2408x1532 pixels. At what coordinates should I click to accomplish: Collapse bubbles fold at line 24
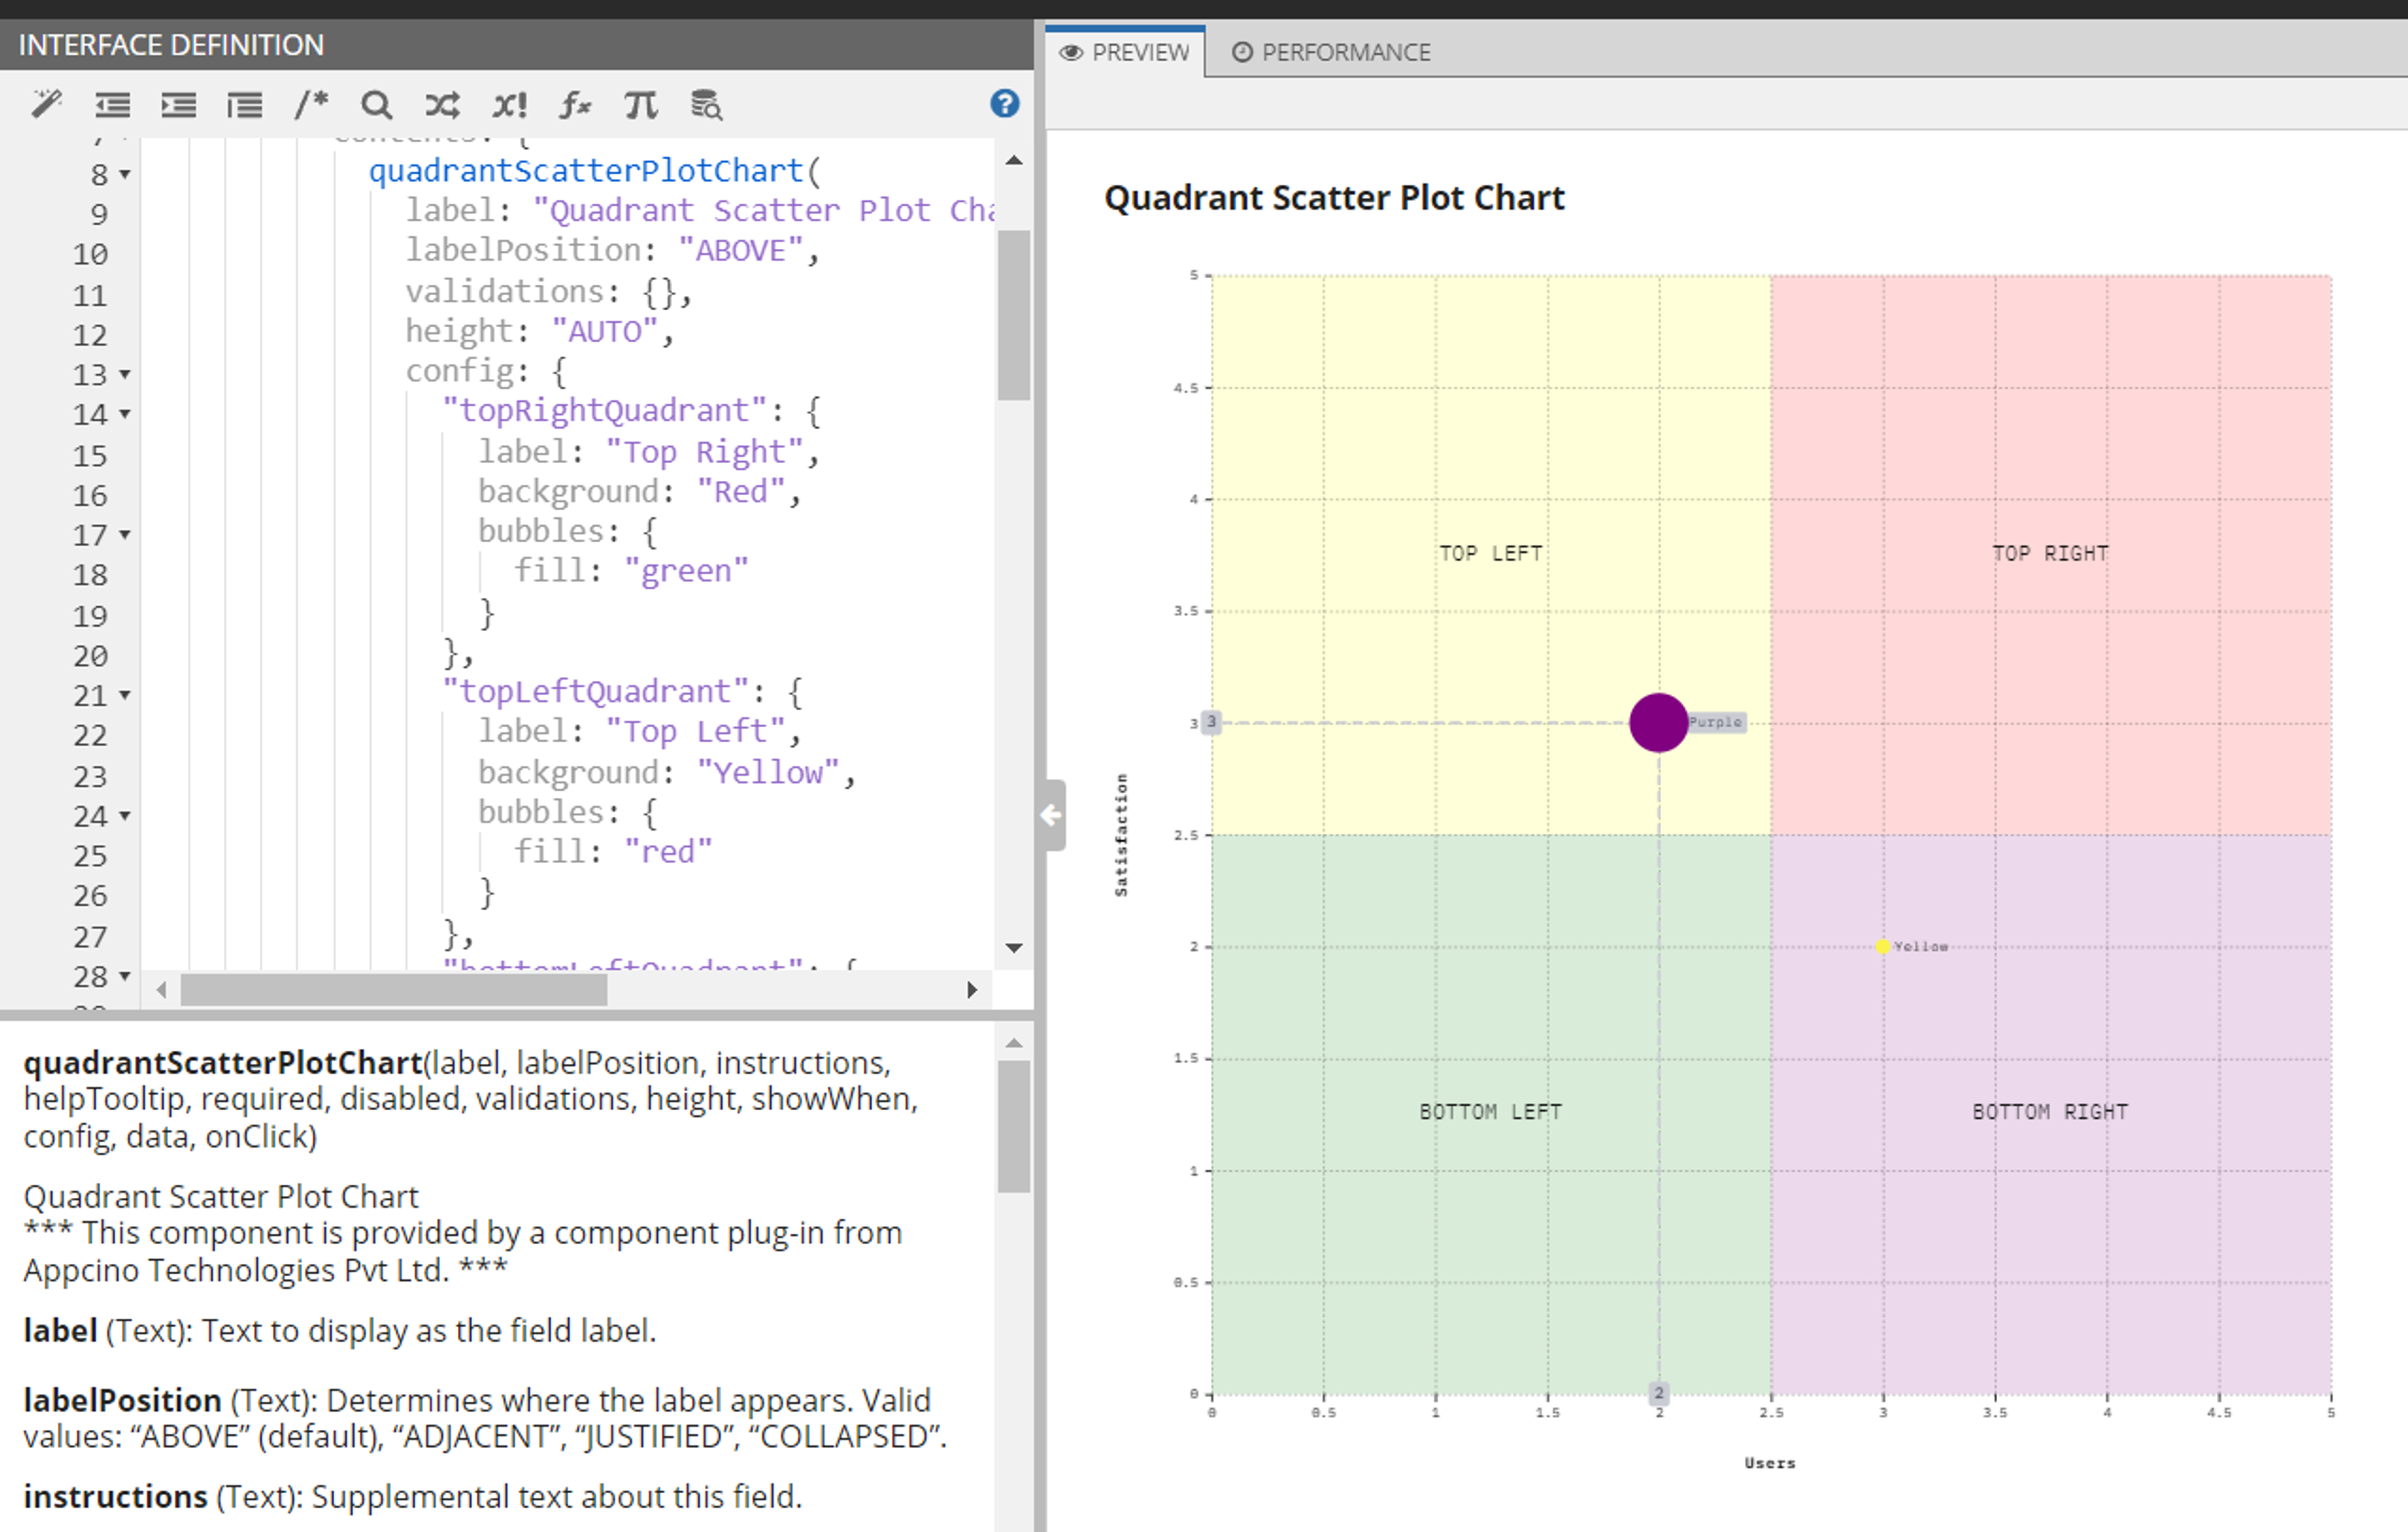[125, 816]
